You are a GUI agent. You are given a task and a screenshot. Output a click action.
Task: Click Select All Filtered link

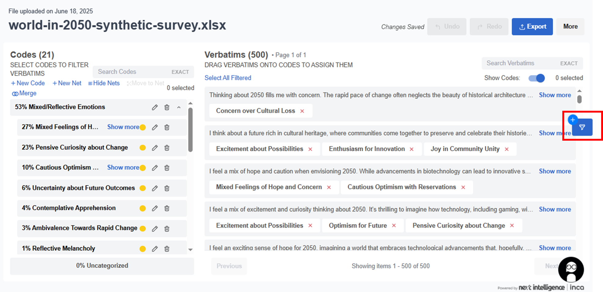[228, 78]
